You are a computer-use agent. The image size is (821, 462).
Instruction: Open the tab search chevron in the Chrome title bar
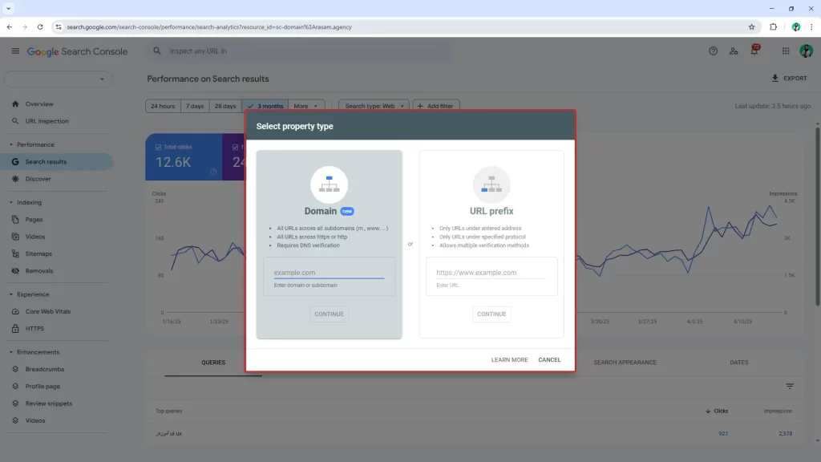[x=8, y=8]
